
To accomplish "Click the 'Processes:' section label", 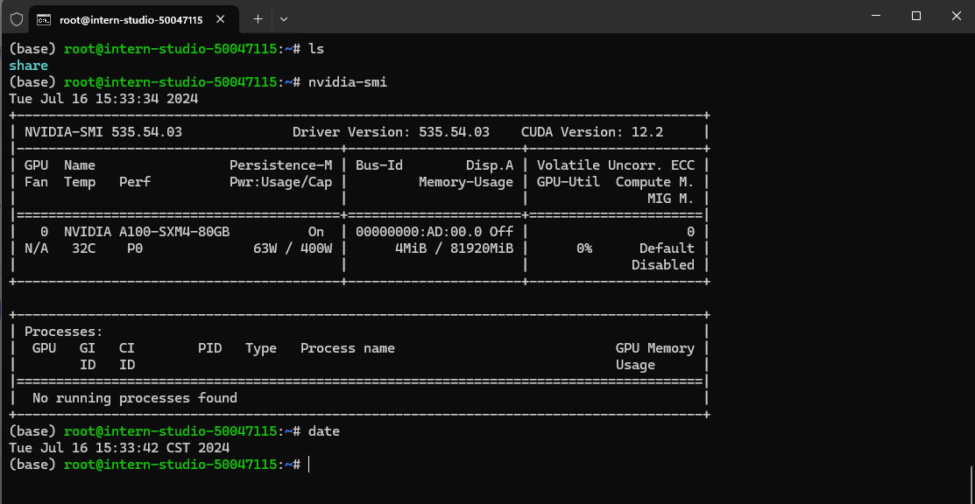I will click(x=64, y=332).
